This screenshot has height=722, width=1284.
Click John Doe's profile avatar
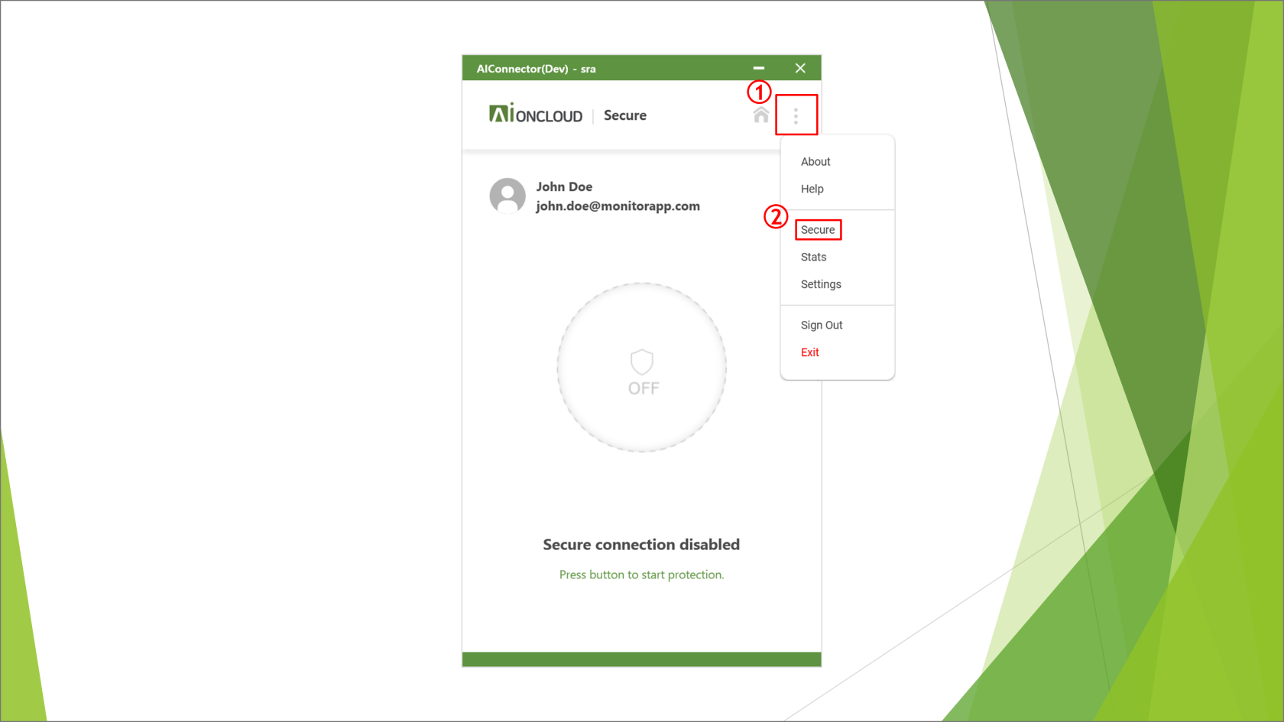click(x=507, y=196)
